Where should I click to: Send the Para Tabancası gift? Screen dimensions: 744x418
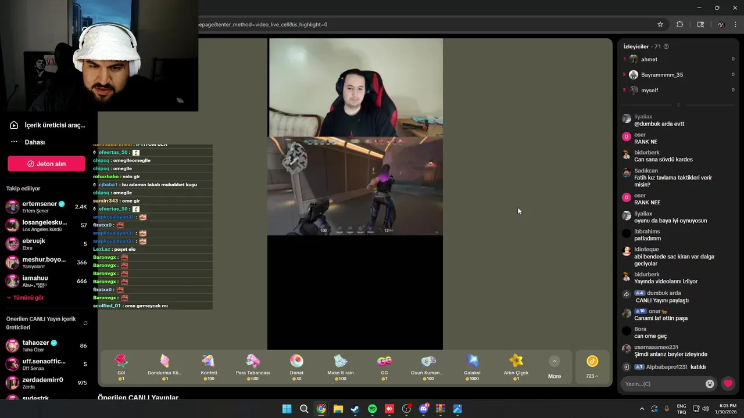pos(253,366)
